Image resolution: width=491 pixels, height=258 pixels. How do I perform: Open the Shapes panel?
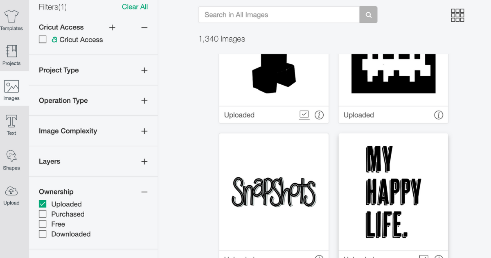pyautogui.click(x=11, y=160)
